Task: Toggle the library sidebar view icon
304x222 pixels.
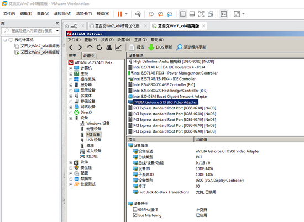Action: (183, 14)
